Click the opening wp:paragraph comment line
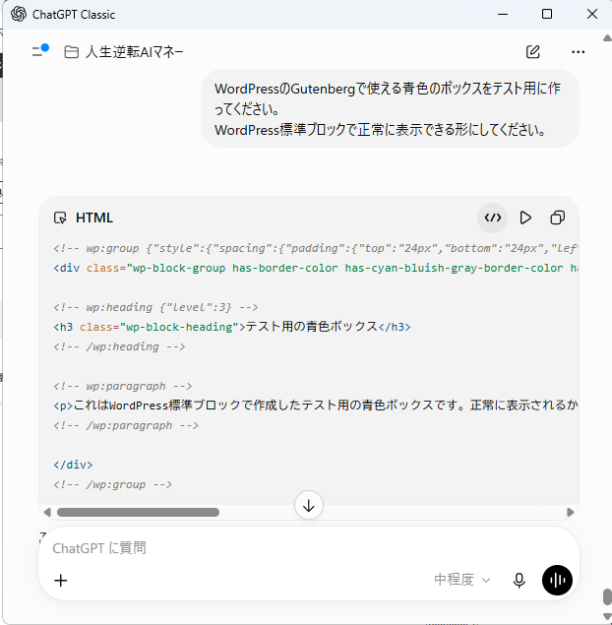Viewport: 612px width, 625px height. pos(123,386)
